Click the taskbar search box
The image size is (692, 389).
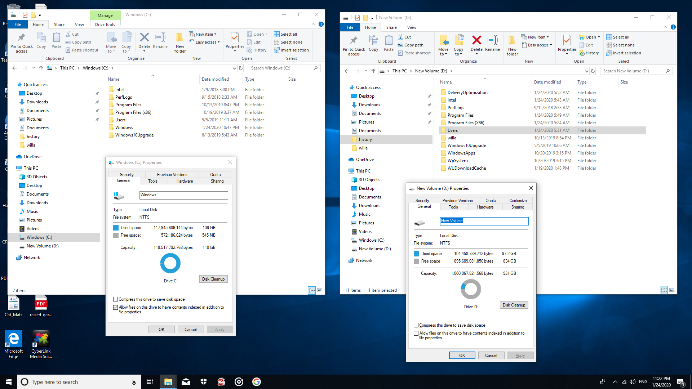pyautogui.click(x=79, y=382)
